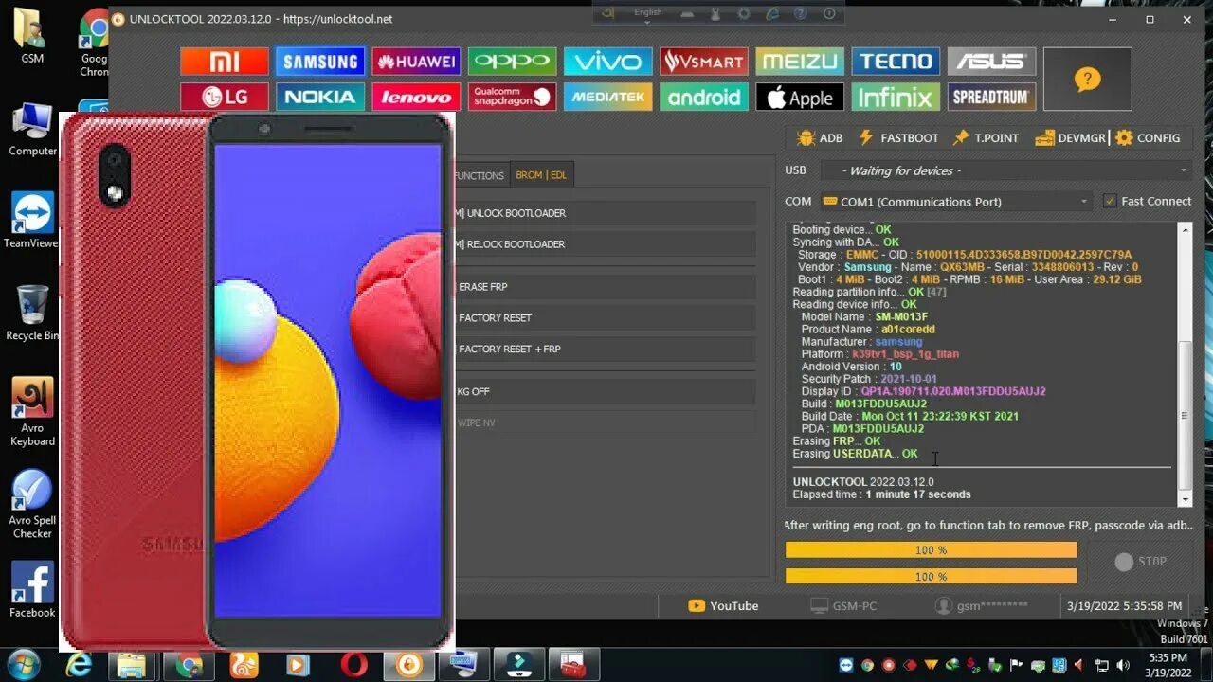Switch to the BROM | EDL tab
Viewport: 1213px width, 682px height.
(x=541, y=175)
